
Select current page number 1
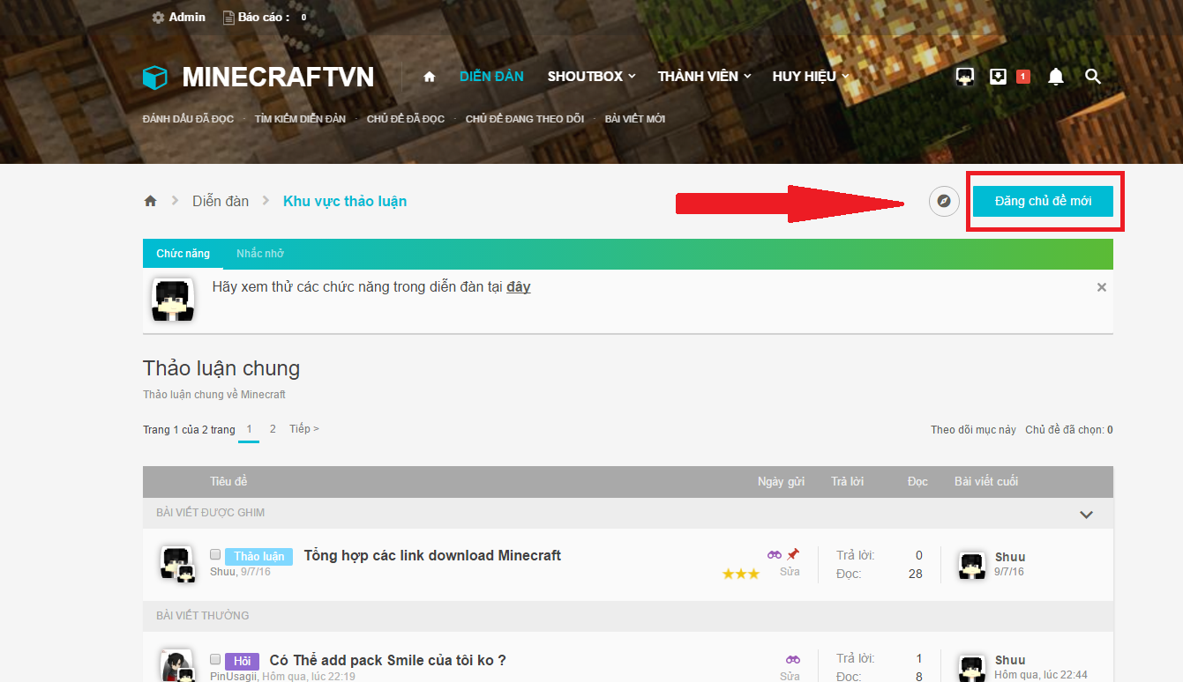click(x=249, y=429)
